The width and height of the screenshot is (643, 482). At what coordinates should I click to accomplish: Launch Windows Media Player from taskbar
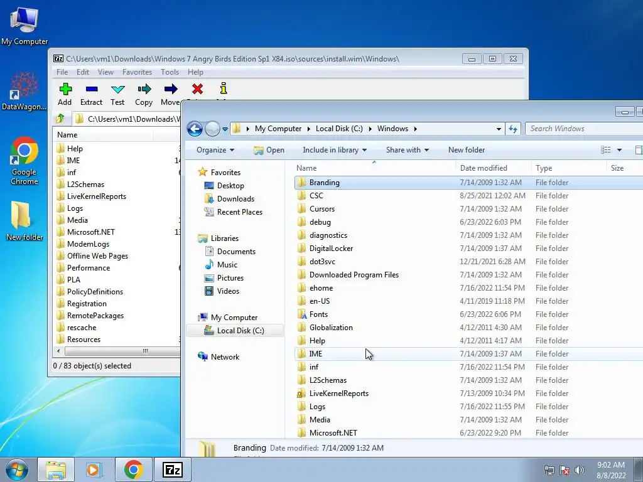click(x=94, y=469)
